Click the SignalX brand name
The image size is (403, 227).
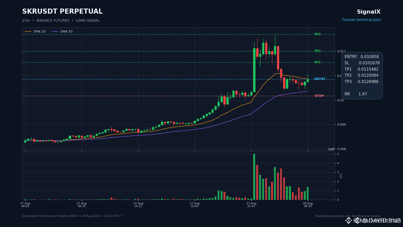point(369,12)
